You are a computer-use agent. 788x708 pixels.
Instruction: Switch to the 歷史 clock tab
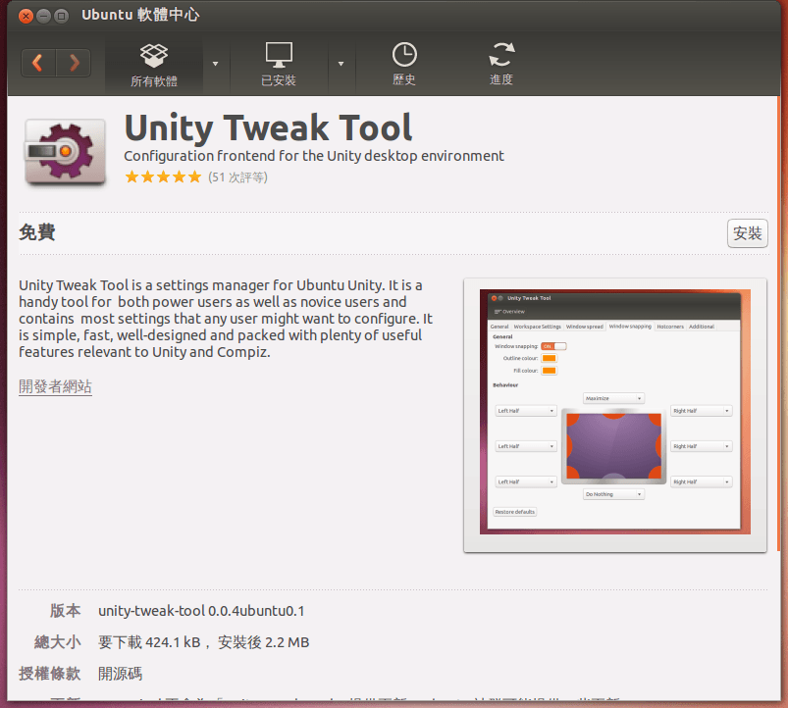click(x=403, y=63)
